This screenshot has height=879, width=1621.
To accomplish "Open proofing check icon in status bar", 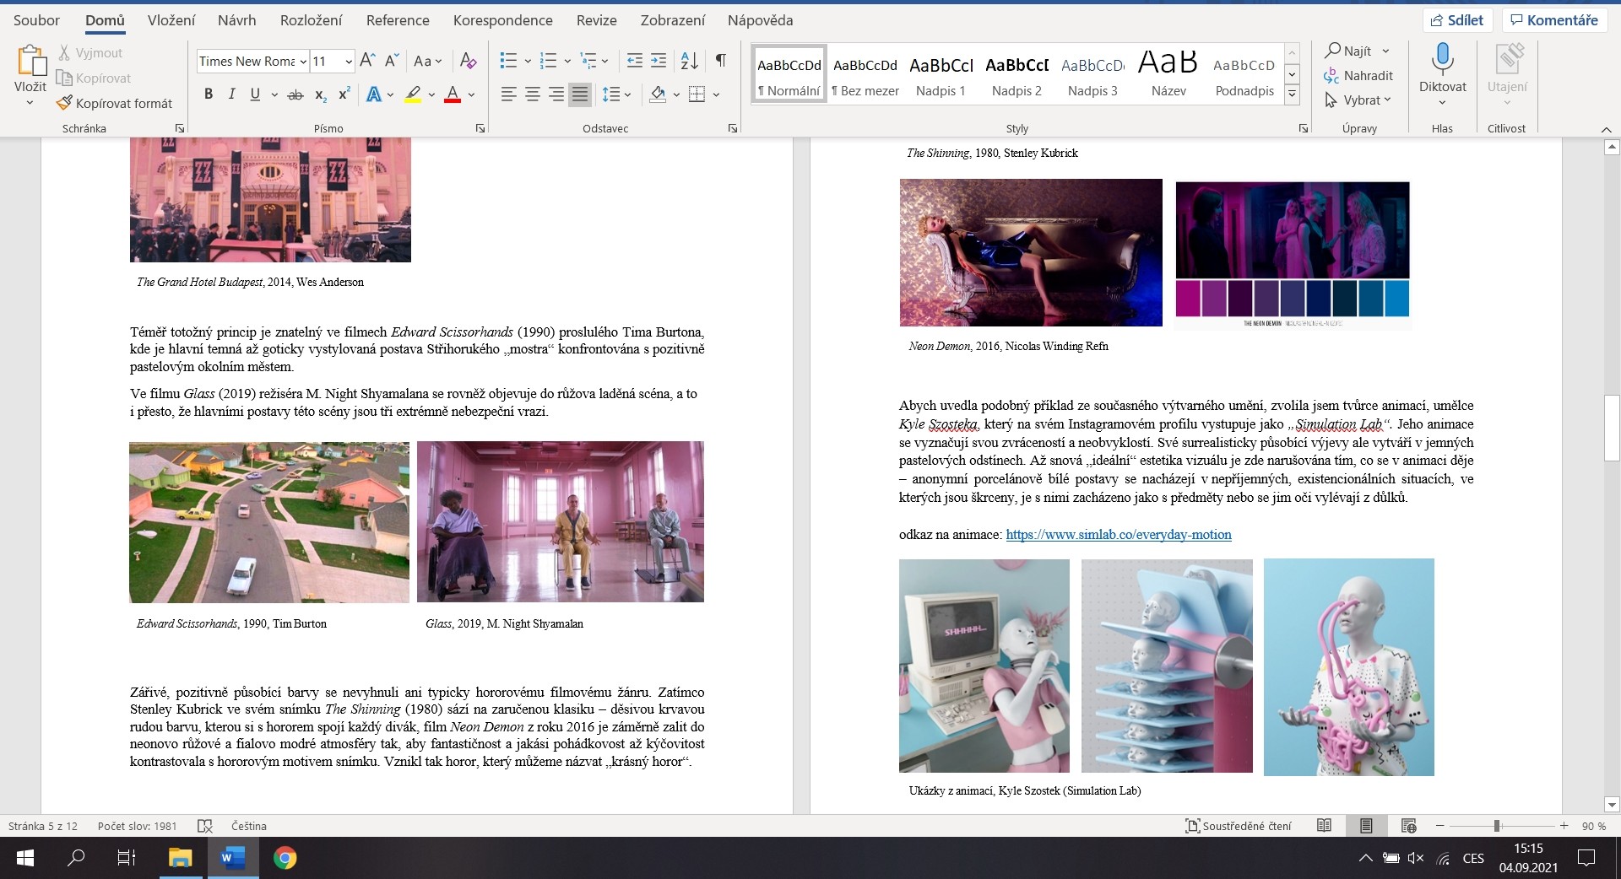I will click(204, 826).
